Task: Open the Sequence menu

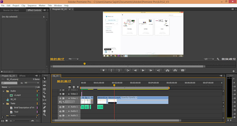Action: click(x=32, y=6)
